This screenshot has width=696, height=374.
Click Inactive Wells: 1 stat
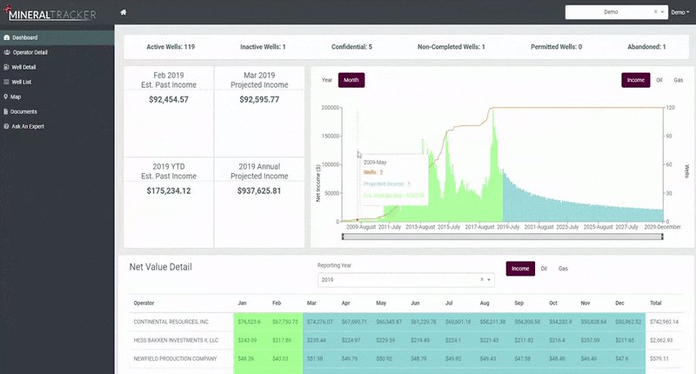click(263, 47)
